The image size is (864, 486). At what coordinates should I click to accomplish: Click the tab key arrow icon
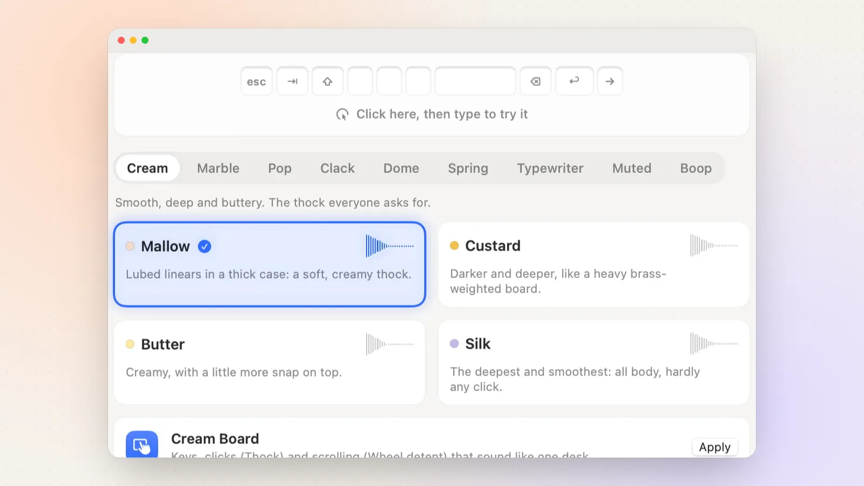(293, 82)
